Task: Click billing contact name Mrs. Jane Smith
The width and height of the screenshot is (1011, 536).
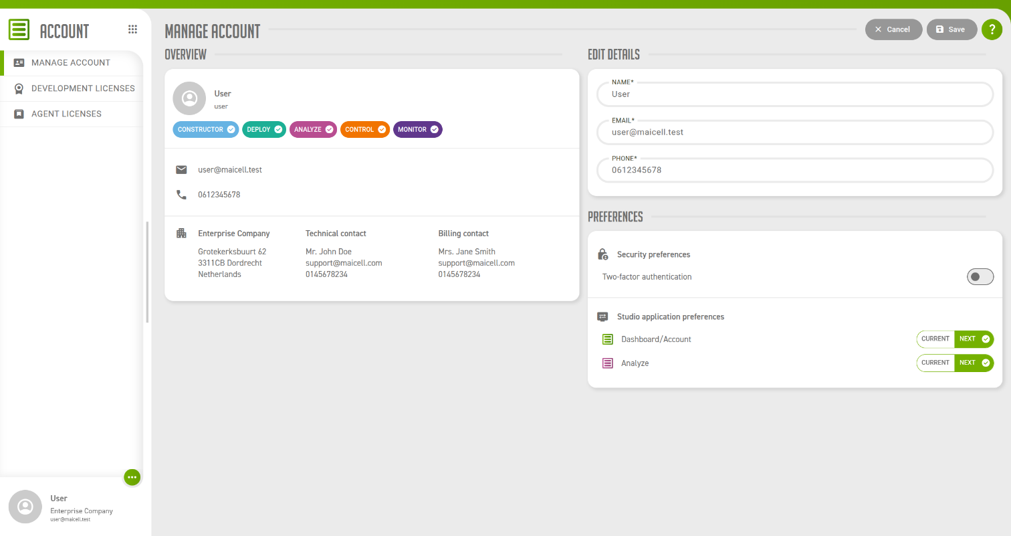Action: pos(467,252)
